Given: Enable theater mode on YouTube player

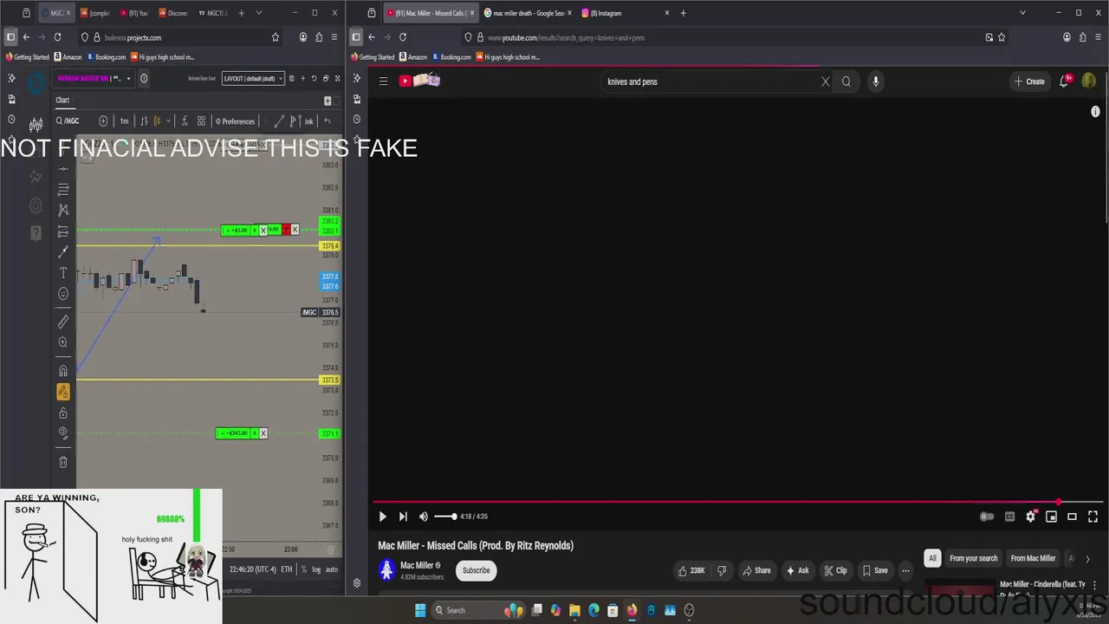Looking at the screenshot, I should point(1072,517).
